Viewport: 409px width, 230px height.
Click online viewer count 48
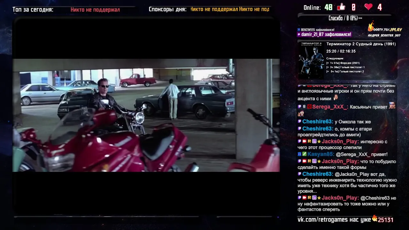[328, 7]
